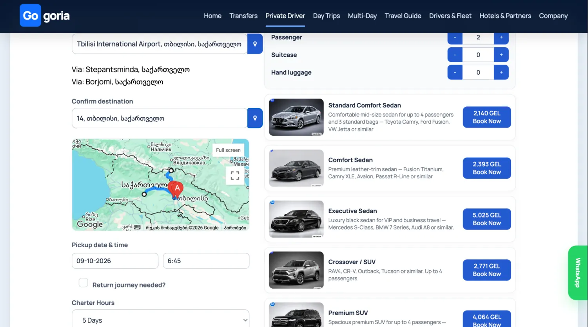The image size is (588, 327).
Task: Open map keyboard shortcuts icon
Action: [x=137, y=227]
